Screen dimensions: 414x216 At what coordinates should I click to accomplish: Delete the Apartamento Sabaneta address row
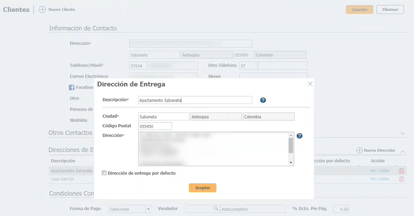(x=401, y=171)
